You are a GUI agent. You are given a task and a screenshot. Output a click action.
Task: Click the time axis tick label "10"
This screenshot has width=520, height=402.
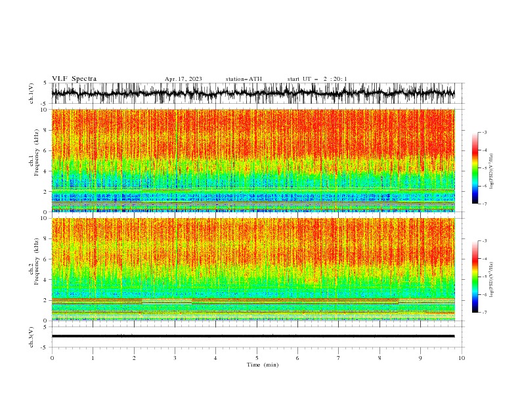462,358
